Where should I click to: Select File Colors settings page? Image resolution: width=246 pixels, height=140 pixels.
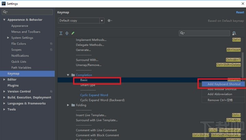click(x=19, y=44)
